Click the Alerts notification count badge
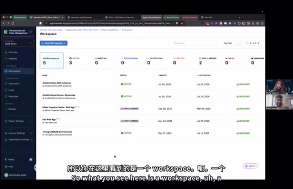The image size is (293, 189). pos(31,160)
